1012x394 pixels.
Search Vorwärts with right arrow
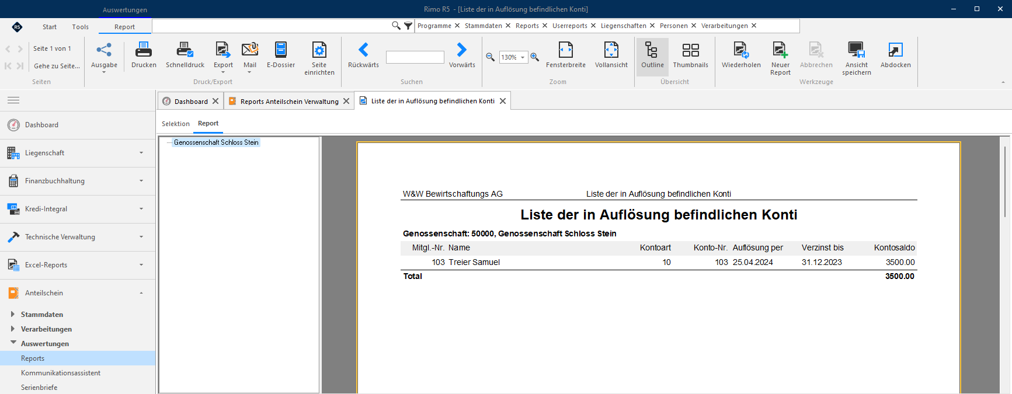tap(462, 50)
